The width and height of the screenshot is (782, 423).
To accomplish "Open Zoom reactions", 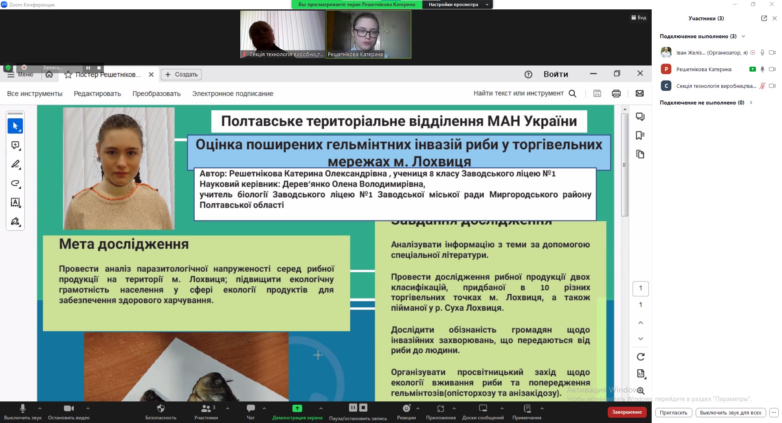I will [x=406, y=412].
